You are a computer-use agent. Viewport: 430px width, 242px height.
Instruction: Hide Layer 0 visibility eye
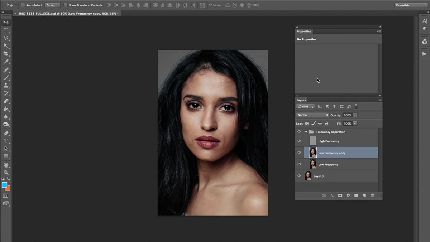(x=299, y=176)
